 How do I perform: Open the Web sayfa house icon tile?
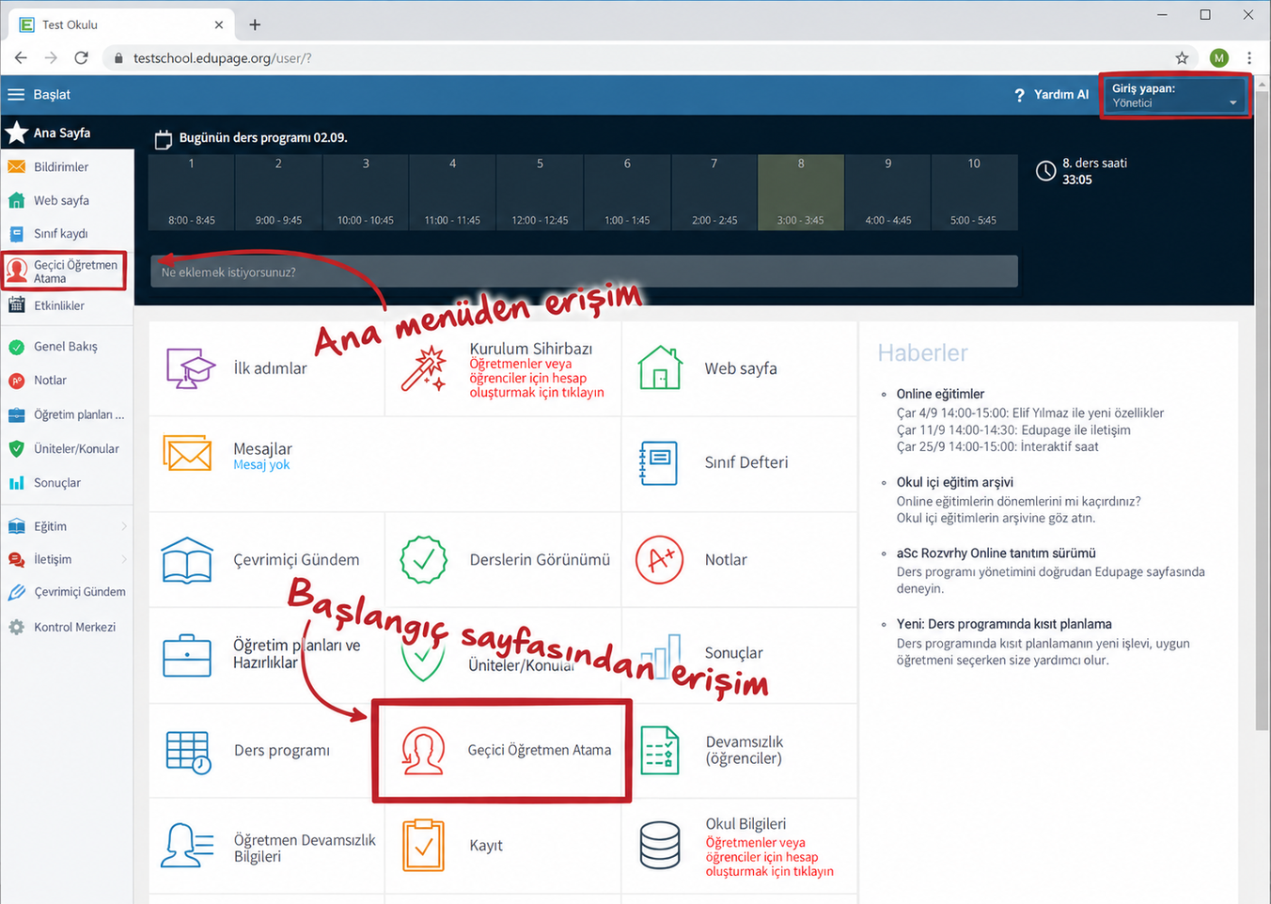coord(660,367)
